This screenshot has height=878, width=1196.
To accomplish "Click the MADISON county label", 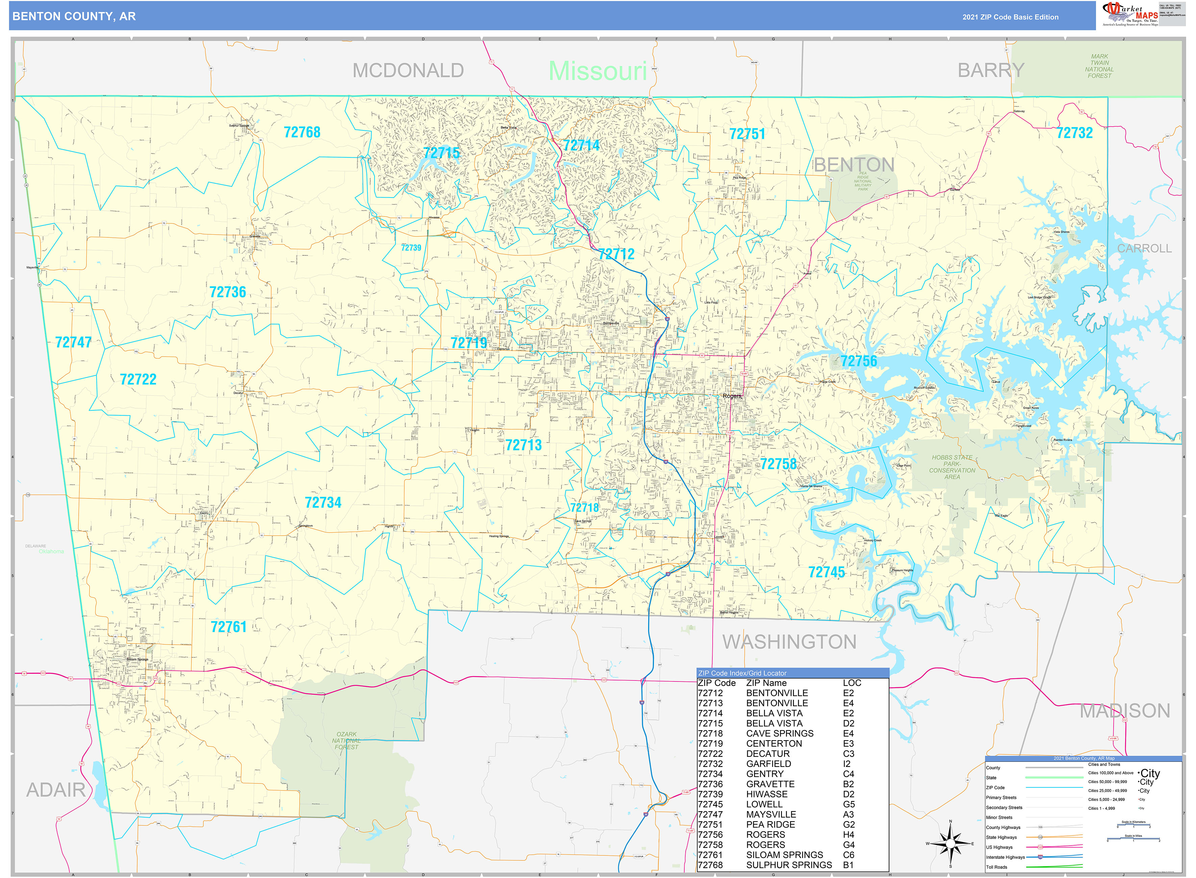I will (x=1125, y=711).
